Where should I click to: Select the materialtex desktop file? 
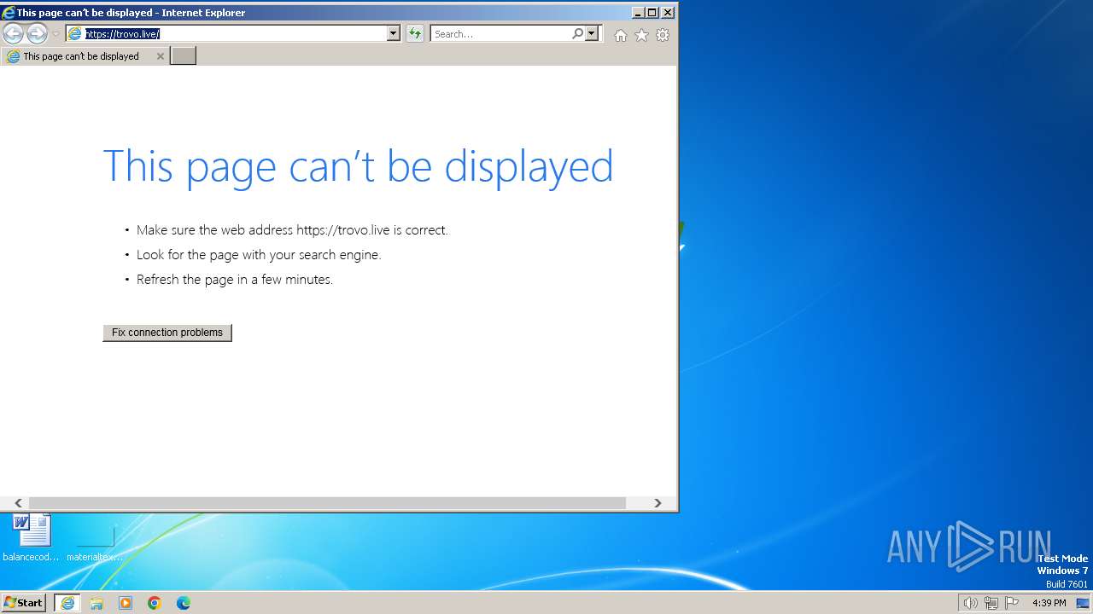(95, 539)
